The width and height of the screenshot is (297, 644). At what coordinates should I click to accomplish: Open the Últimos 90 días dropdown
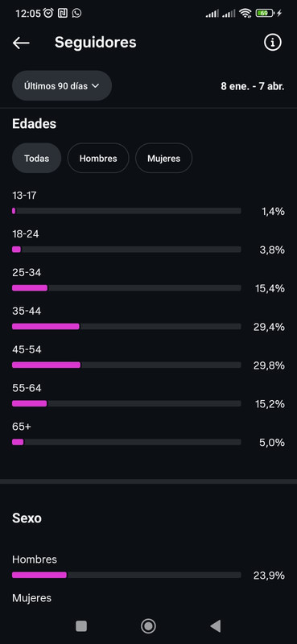pos(62,86)
